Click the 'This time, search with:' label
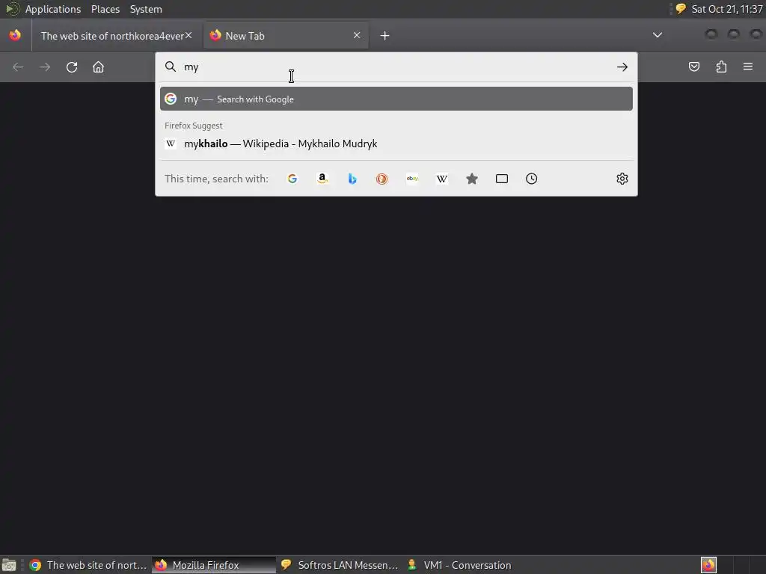The width and height of the screenshot is (766, 574). pyautogui.click(x=216, y=179)
